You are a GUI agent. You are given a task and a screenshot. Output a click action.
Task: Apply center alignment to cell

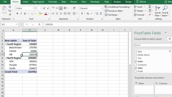pos(57,13)
